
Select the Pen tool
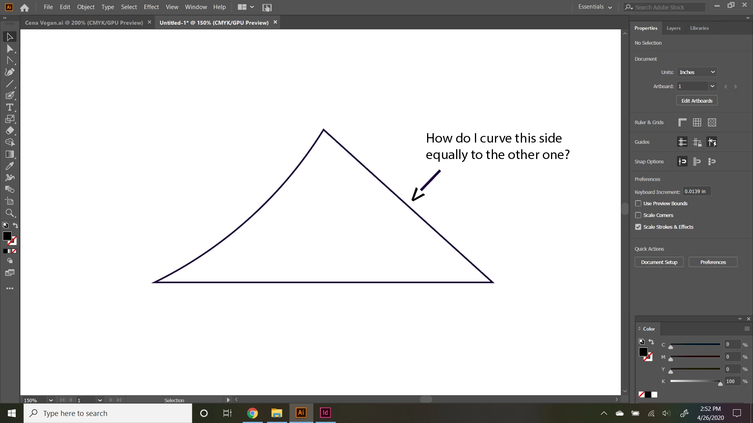[x=10, y=72]
